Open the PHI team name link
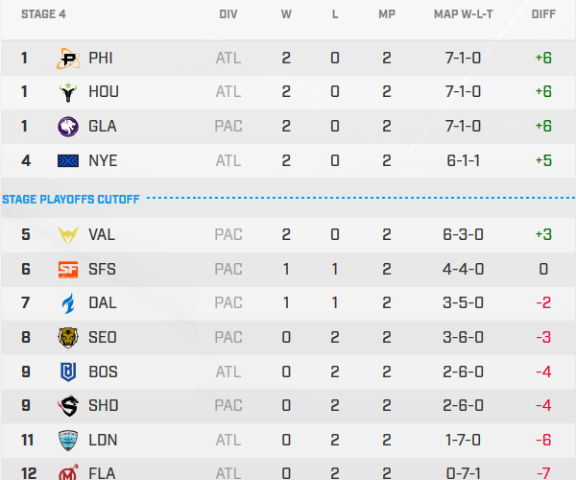Viewport: 576px width, 480px height. click(x=101, y=59)
